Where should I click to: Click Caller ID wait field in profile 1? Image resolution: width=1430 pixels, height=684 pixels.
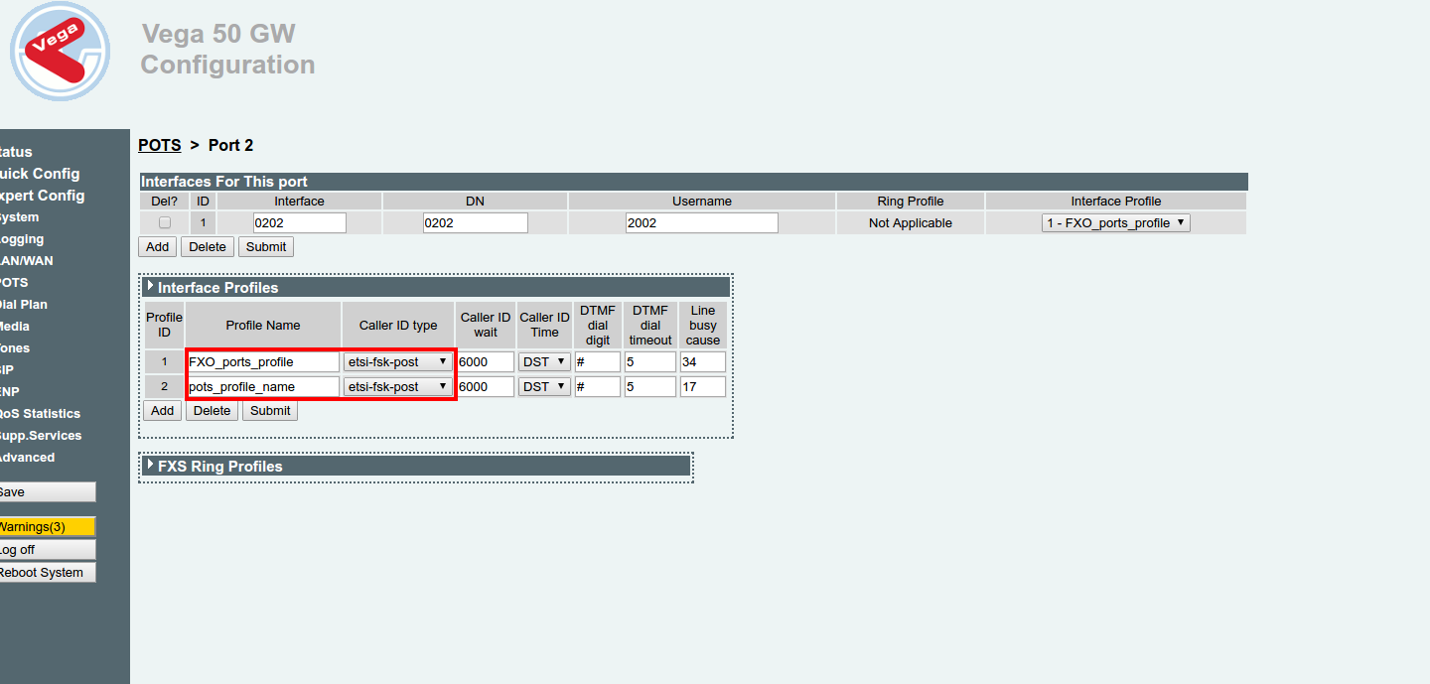point(486,361)
